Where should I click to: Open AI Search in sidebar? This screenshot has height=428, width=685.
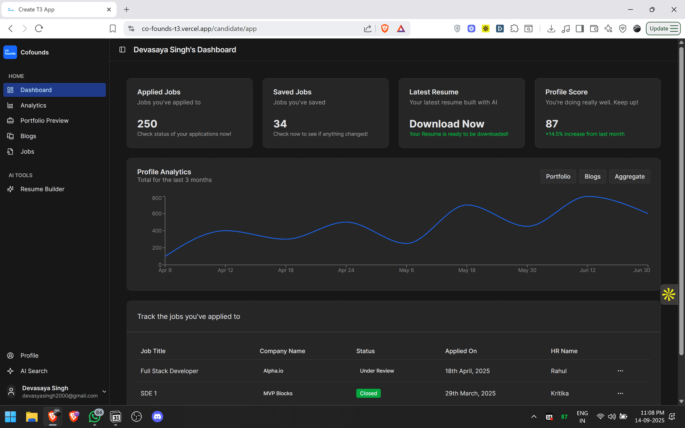pyautogui.click(x=34, y=371)
